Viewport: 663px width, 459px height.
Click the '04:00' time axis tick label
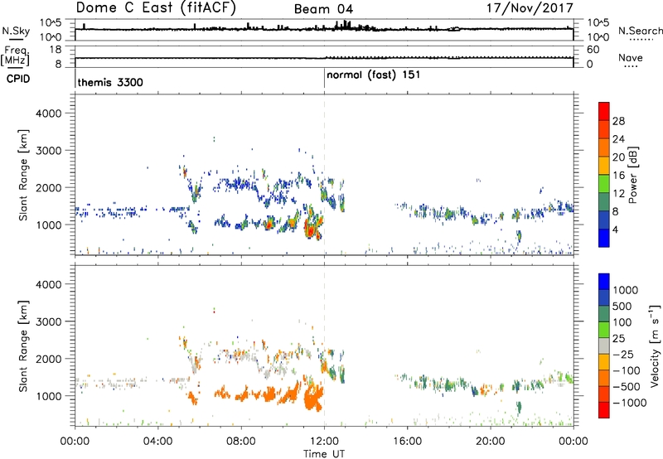(158, 442)
